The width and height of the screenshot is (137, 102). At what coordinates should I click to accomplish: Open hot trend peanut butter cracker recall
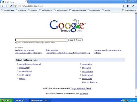tap(30, 64)
